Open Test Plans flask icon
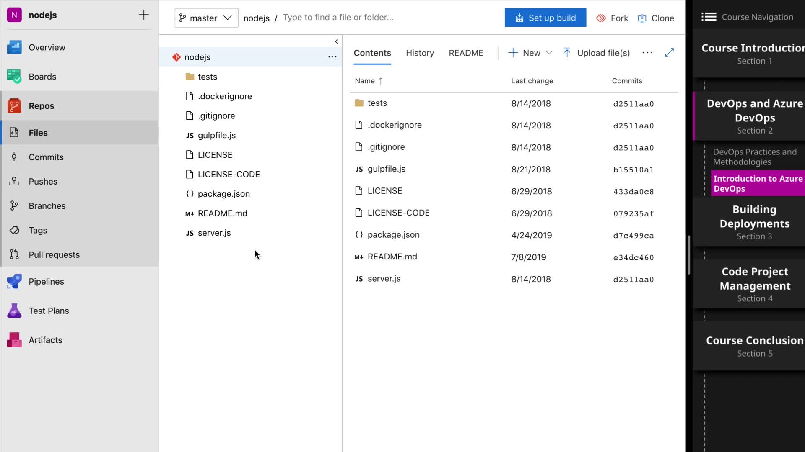 click(x=14, y=311)
